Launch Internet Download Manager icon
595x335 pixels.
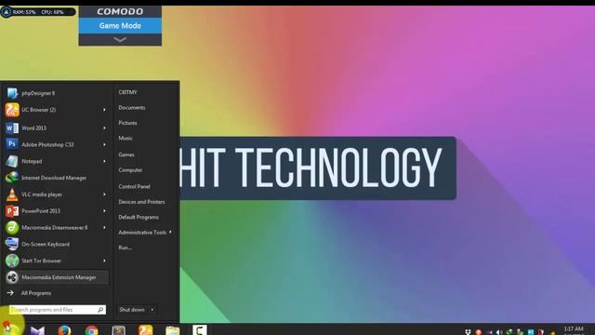coord(12,178)
